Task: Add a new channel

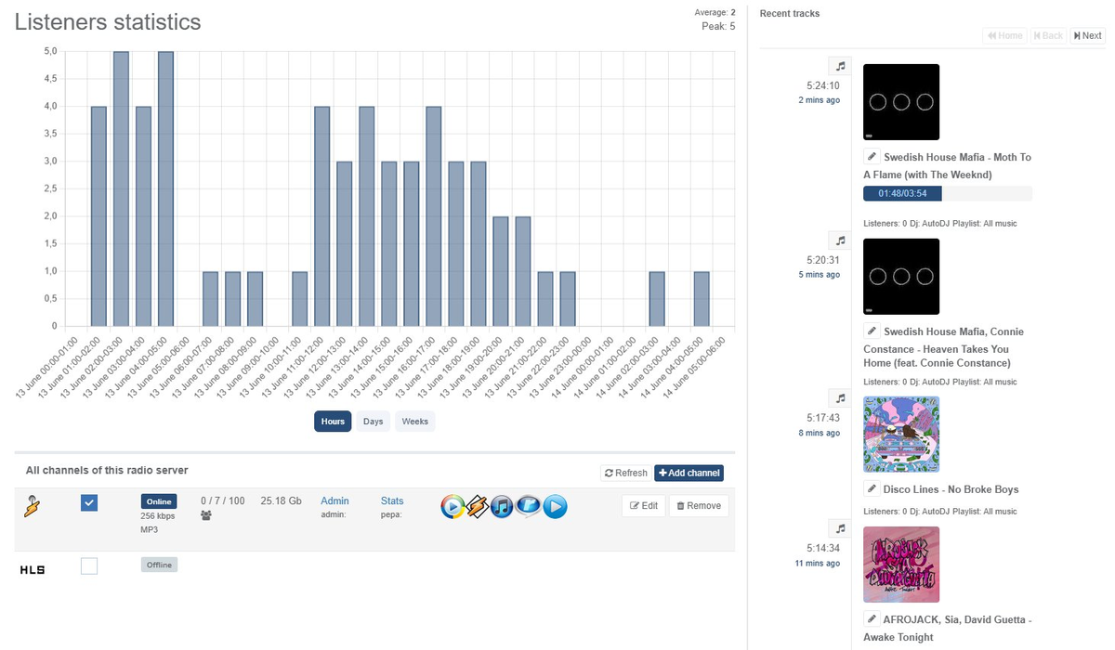Action: point(689,473)
